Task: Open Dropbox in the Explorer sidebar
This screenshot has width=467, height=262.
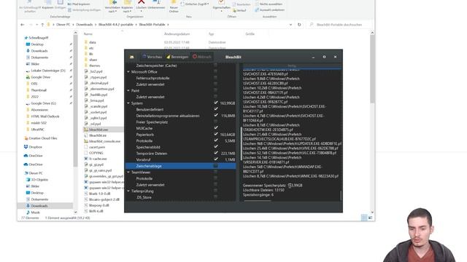Action: [33, 147]
